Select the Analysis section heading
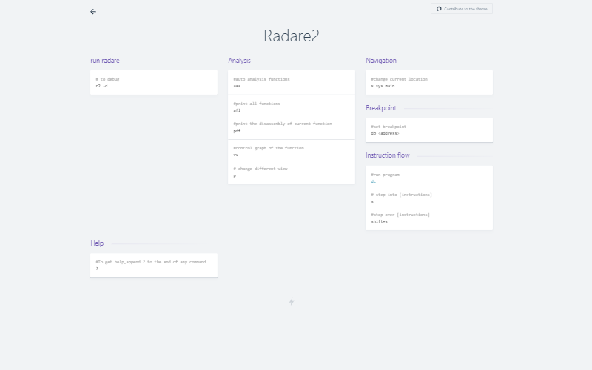Screen dimensions: 592x370 click(x=239, y=61)
